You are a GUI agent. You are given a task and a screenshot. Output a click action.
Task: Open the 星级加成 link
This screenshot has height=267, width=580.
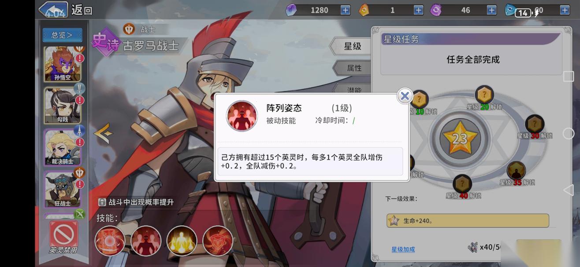(403, 249)
